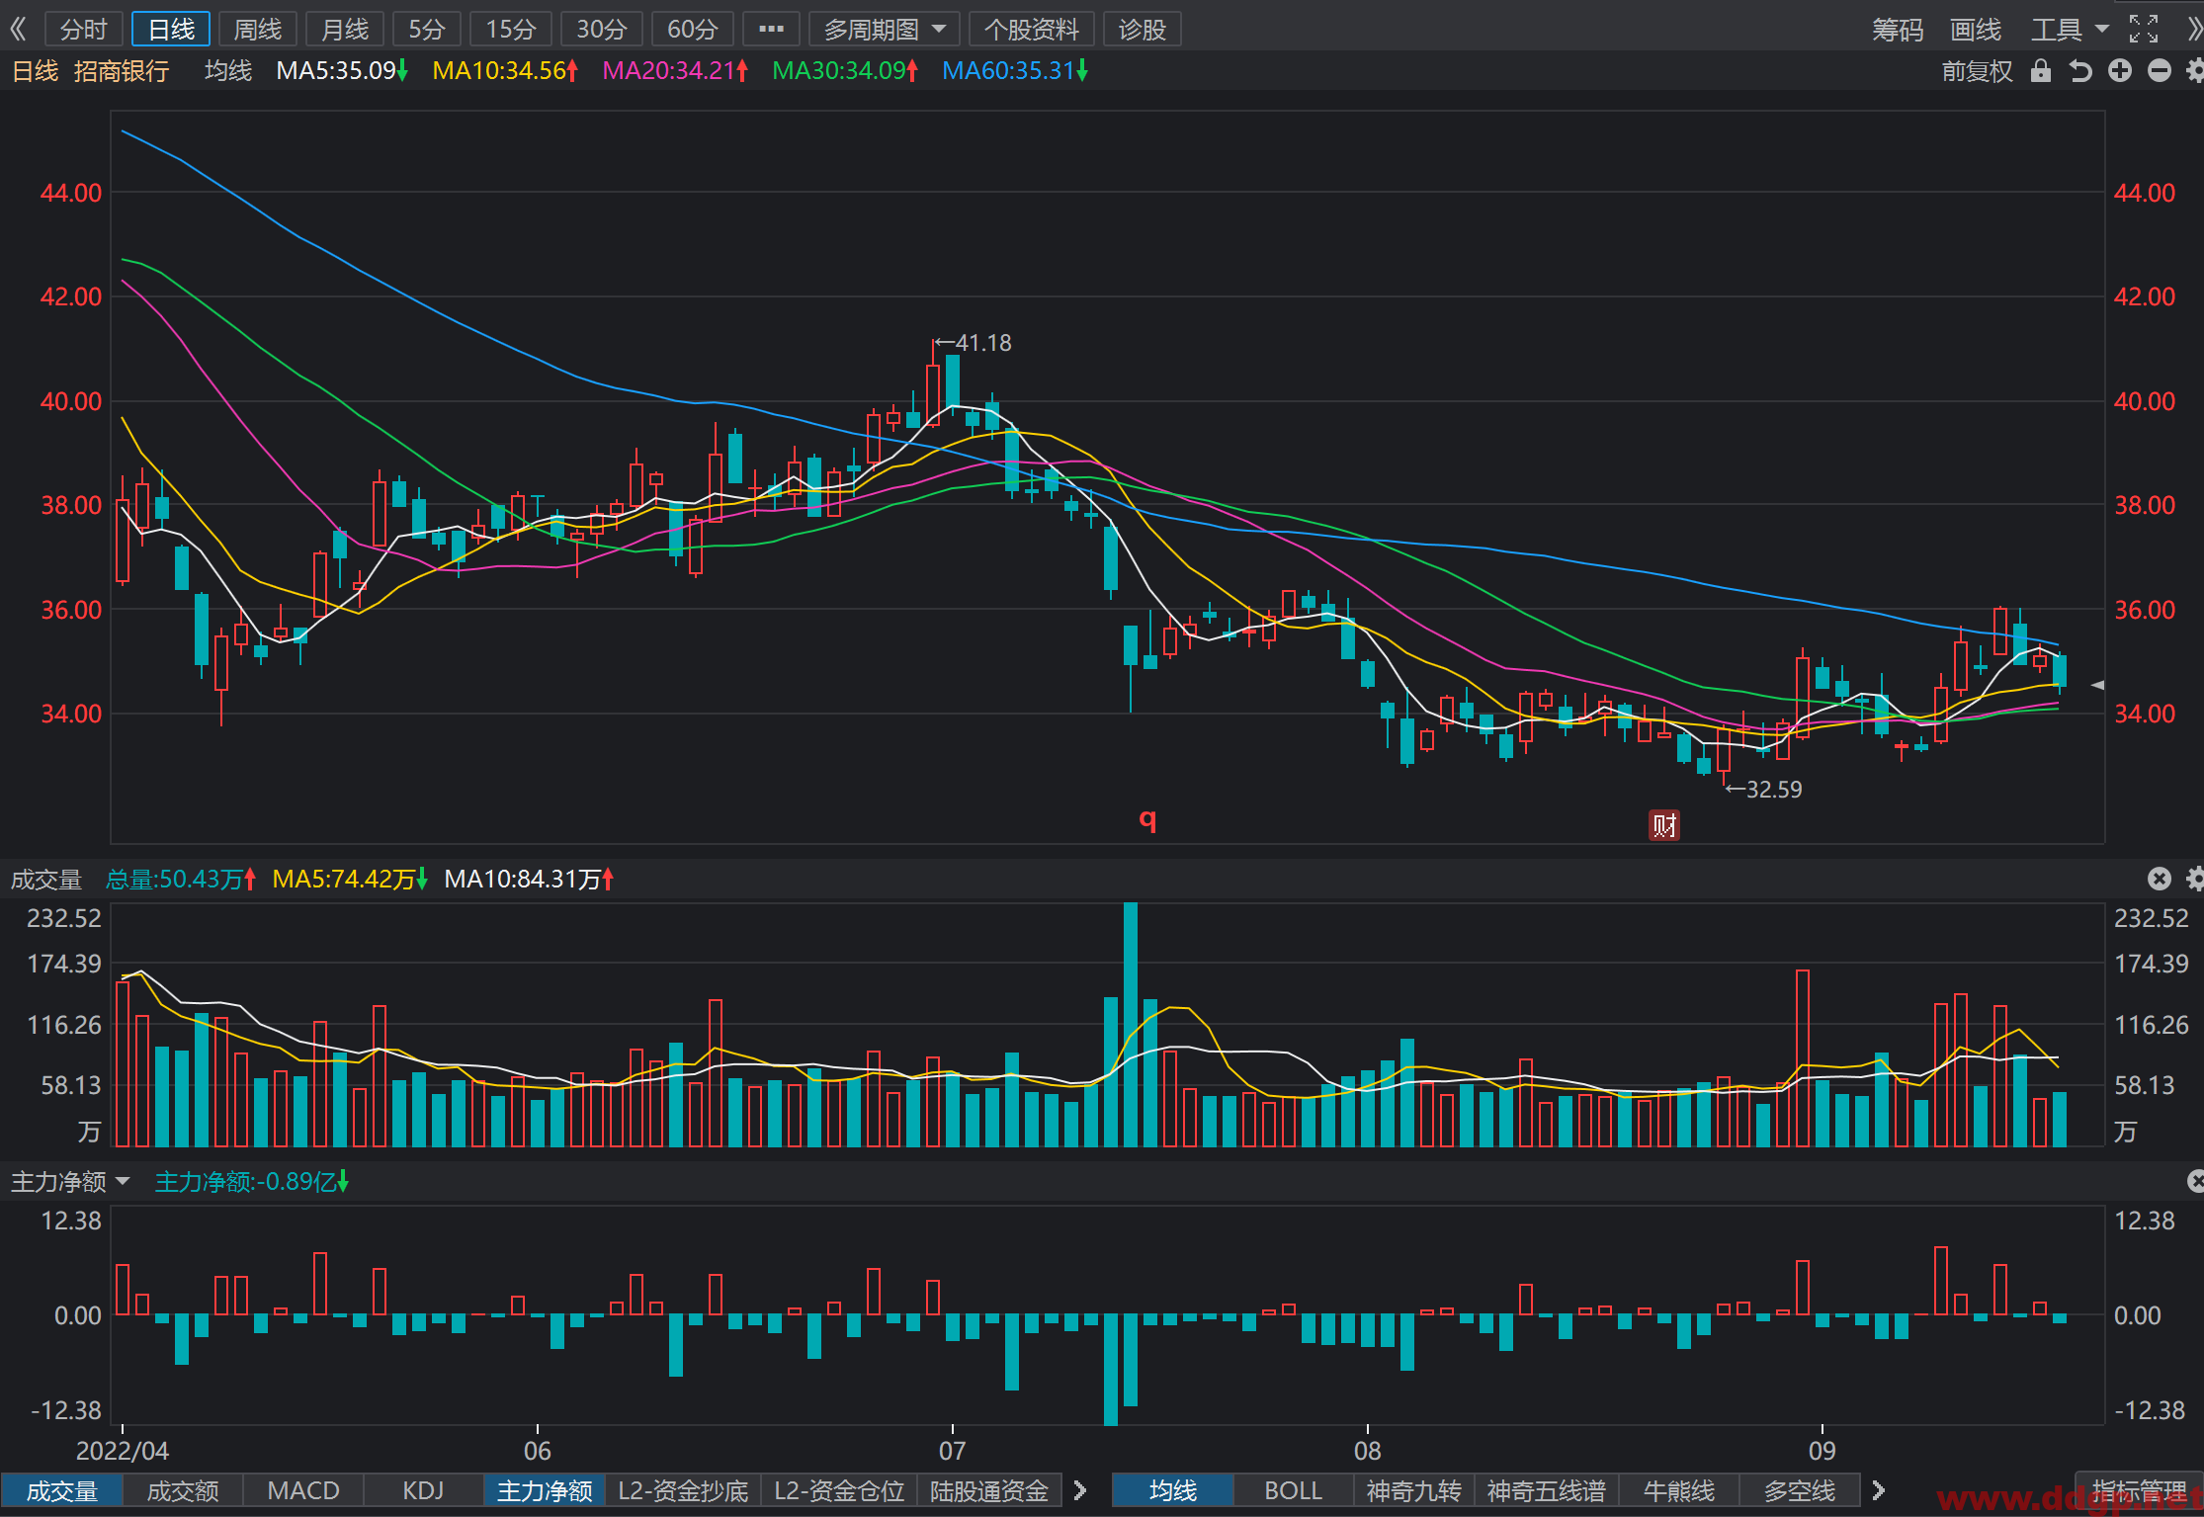Open fullscreen with the expand icon

coord(2144,29)
